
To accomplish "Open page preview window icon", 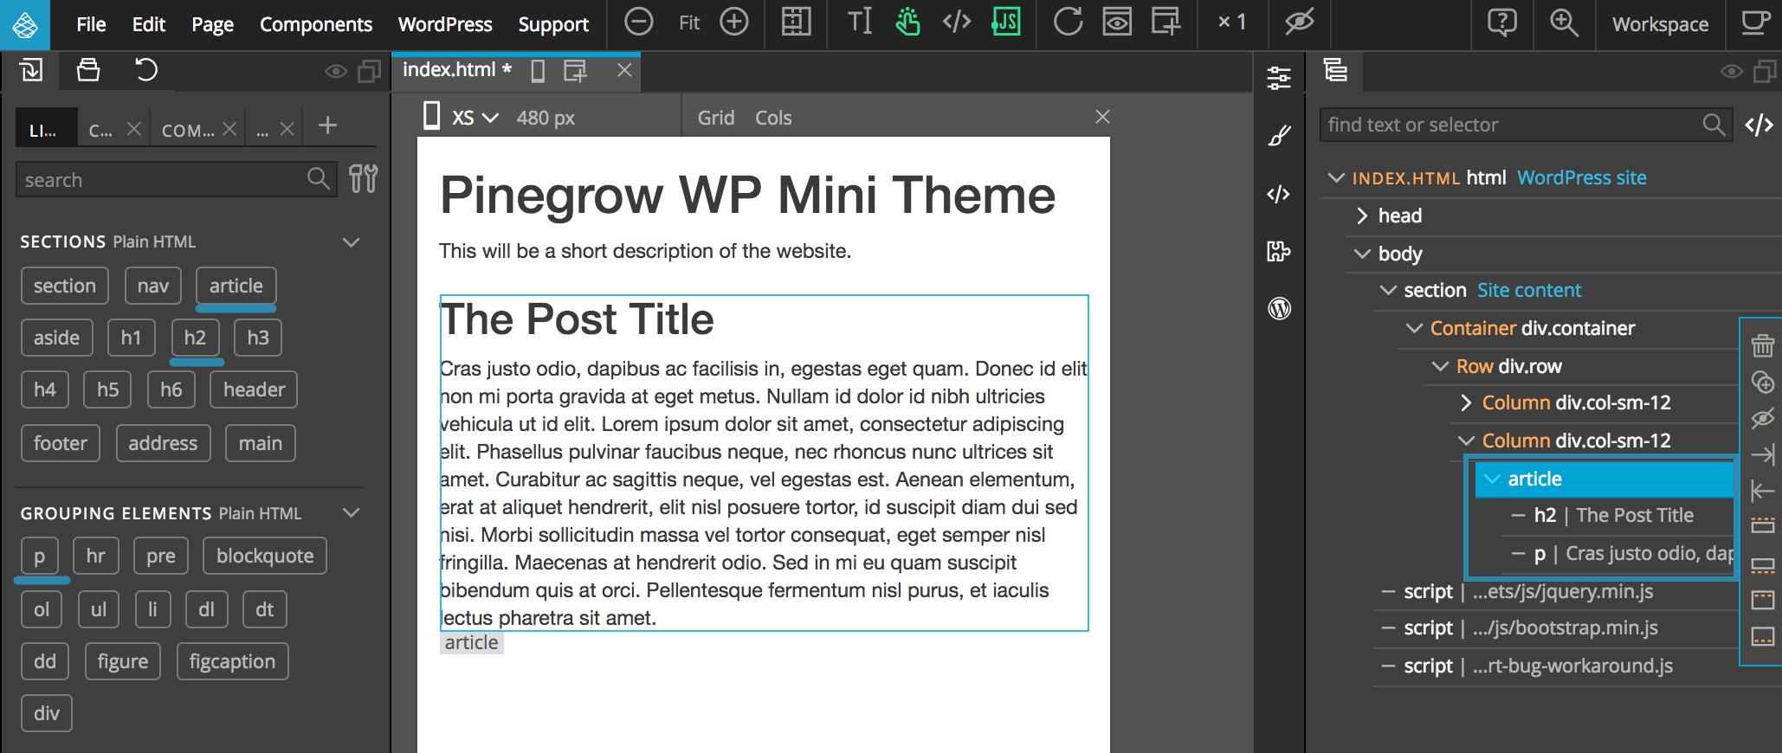I will point(1117,23).
